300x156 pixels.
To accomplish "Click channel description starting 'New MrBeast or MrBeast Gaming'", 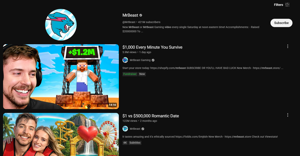I will (191, 29).
